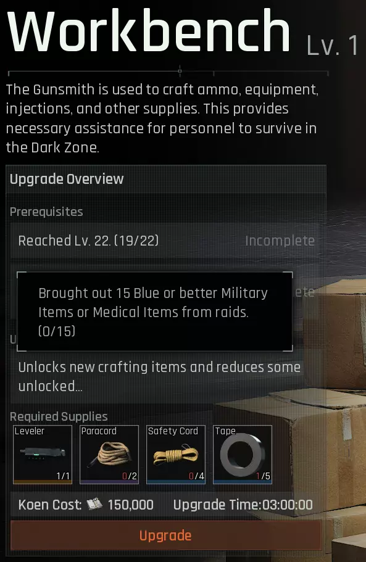366x562 pixels.
Task: Click the Leveler 1/1 quantity counter
Action: click(63, 476)
